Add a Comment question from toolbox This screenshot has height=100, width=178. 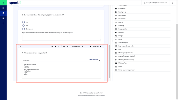click(122, 19)
